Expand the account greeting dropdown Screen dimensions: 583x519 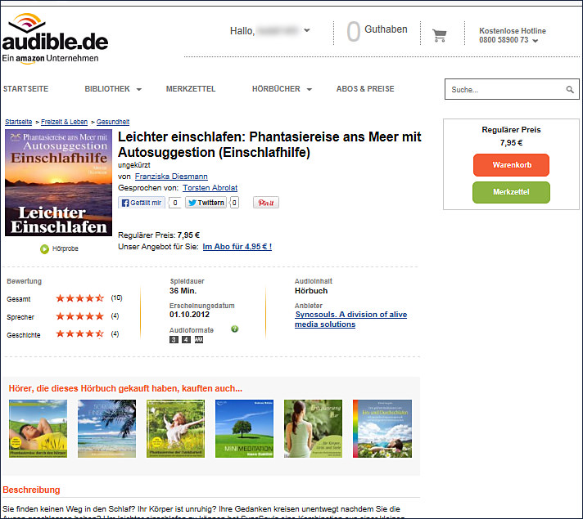[307, 31]
